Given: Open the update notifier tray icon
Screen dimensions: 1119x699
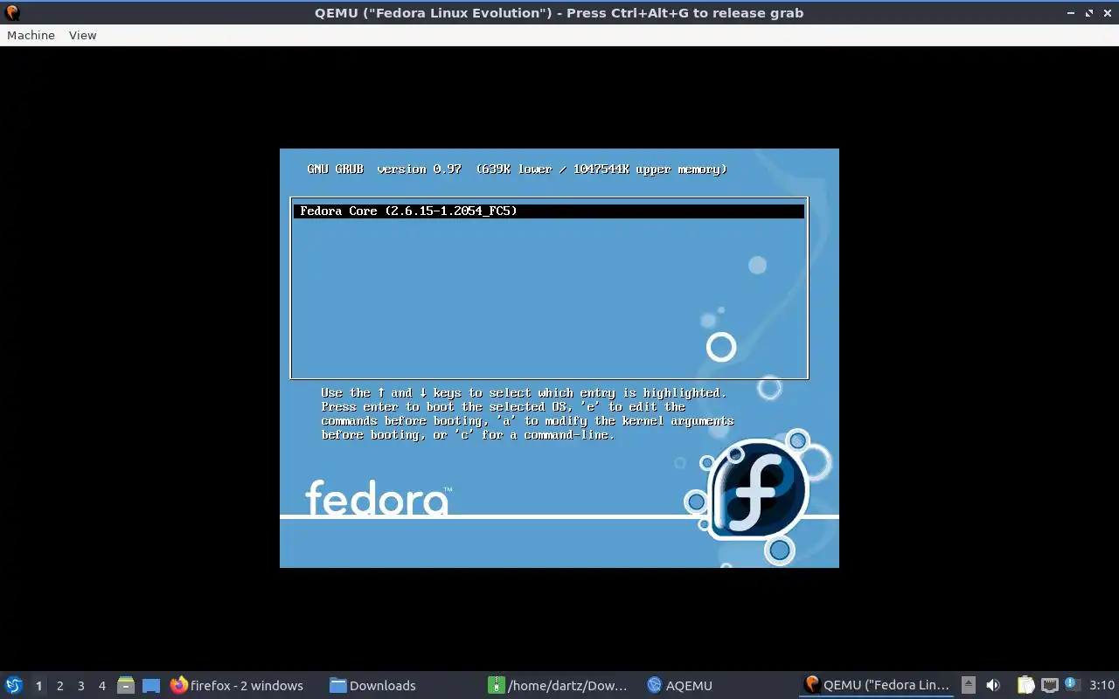Looking at the screenshot, I should pos(1073,685).
